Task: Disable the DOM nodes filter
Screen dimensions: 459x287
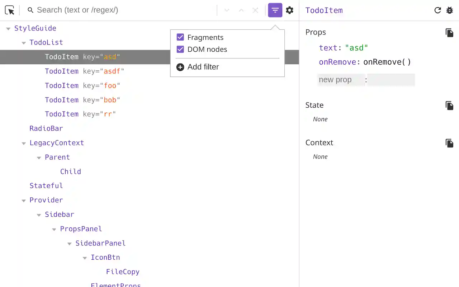Action: click(x=180, y=49)
